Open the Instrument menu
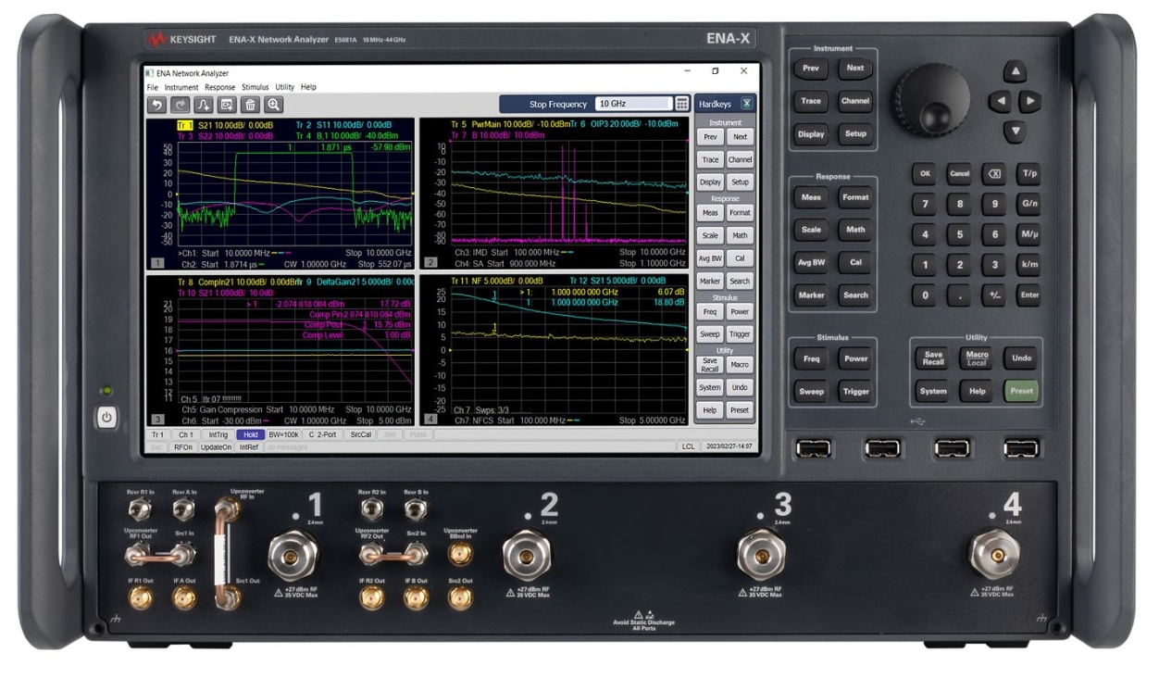The image size is (1159, 678). point(181,87)
